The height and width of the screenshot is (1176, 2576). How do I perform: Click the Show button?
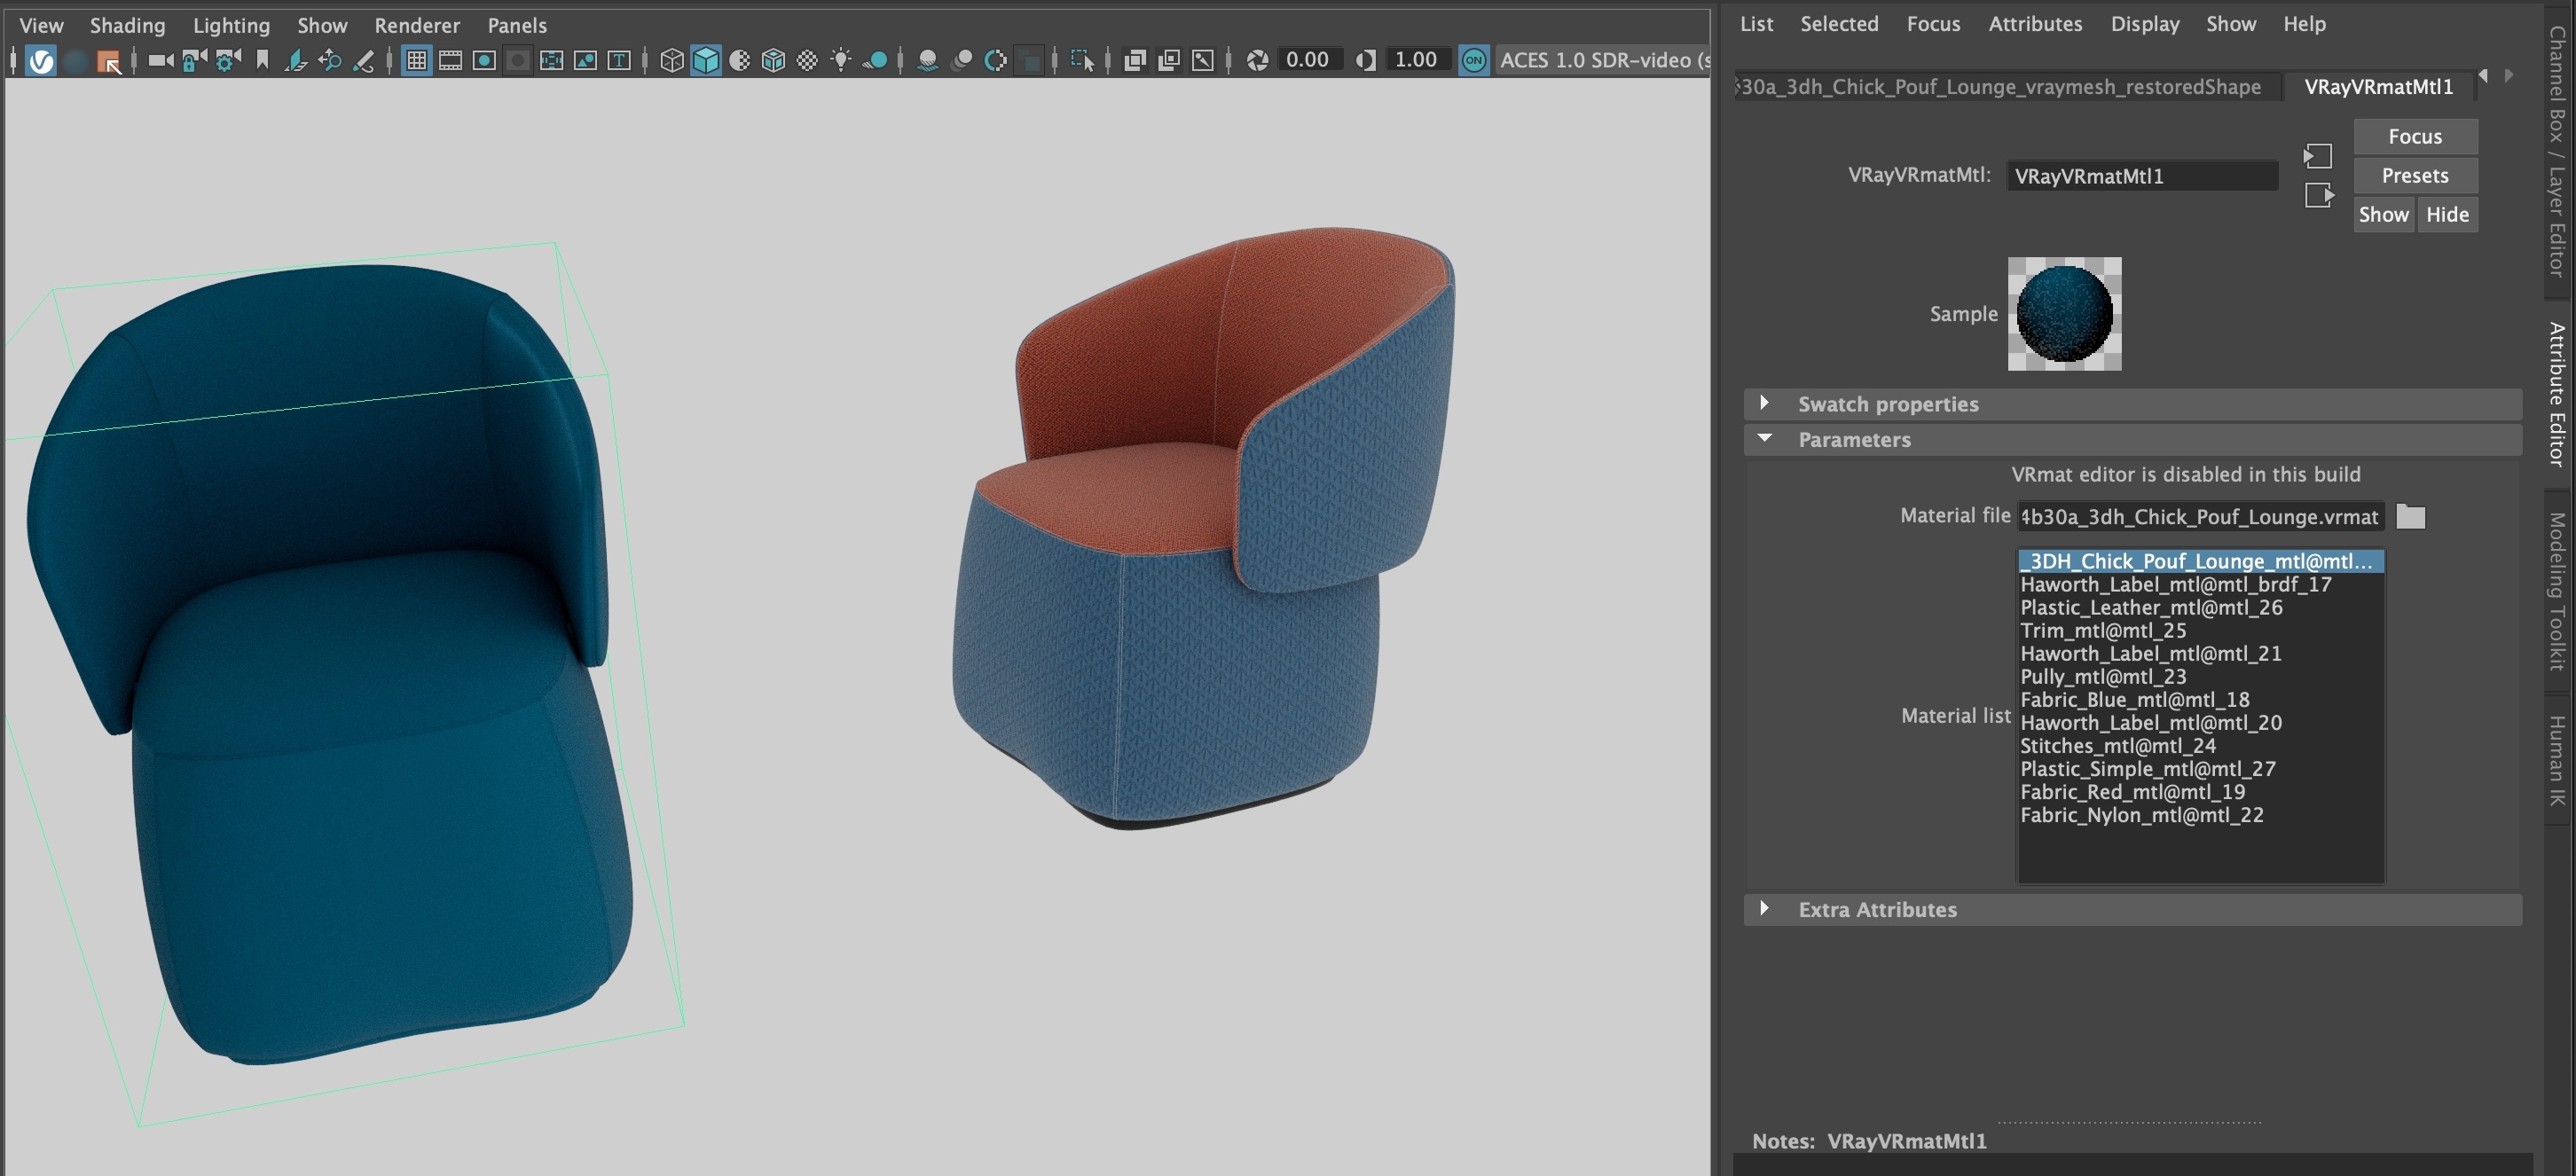pos(2383,215)
